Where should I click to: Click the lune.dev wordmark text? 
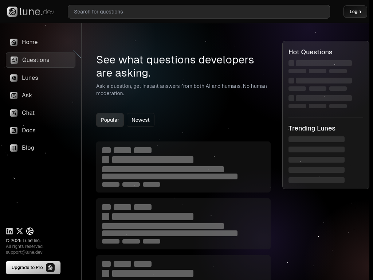pyautogui.click(x=37, y=12)
